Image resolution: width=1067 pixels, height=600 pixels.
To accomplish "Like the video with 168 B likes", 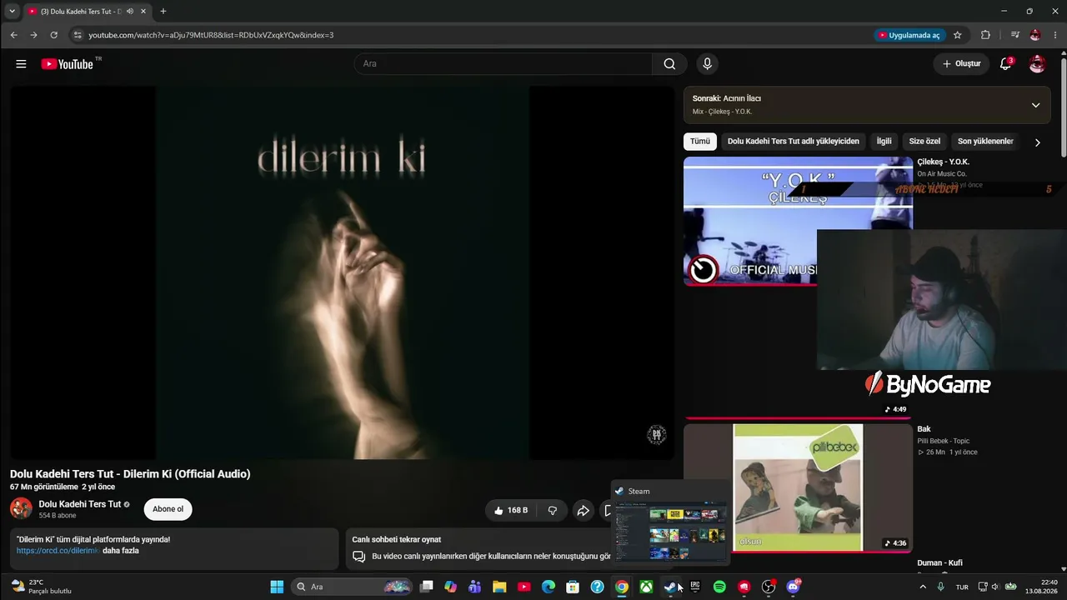I will [511, 510].
